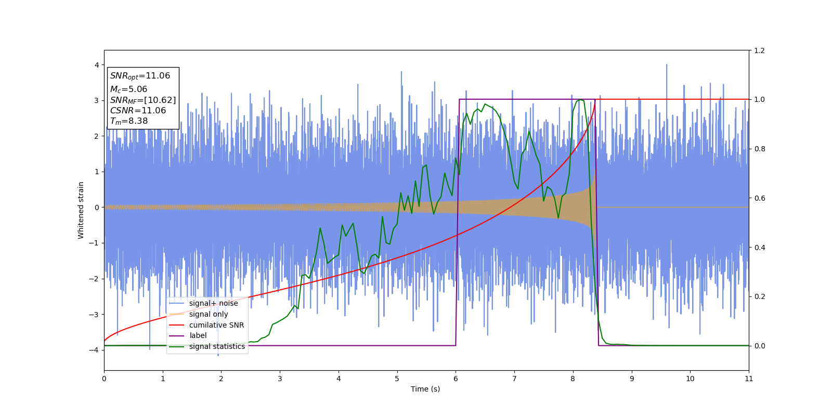832x416 pixels.
Task: Click the left axis tick label −4
Action: tap(94, 350)
